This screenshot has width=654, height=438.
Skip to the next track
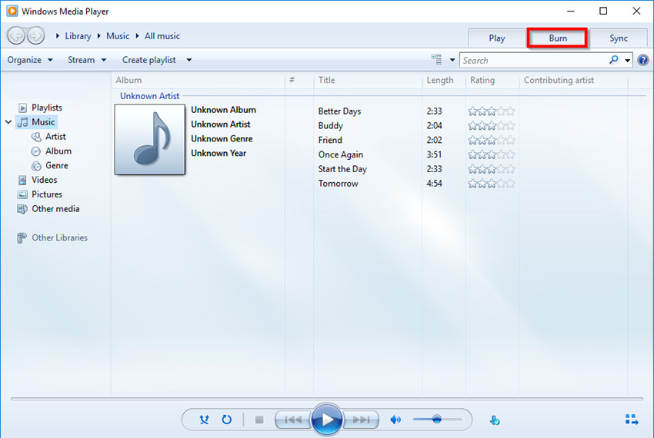[362, 420]
